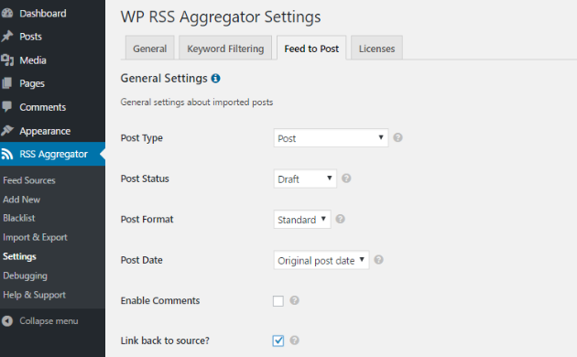Image resolution: width=577 pixels, height=357 pixels.
Task: Open the Feed Sources submenu link
Action: (x=29, y=180)
